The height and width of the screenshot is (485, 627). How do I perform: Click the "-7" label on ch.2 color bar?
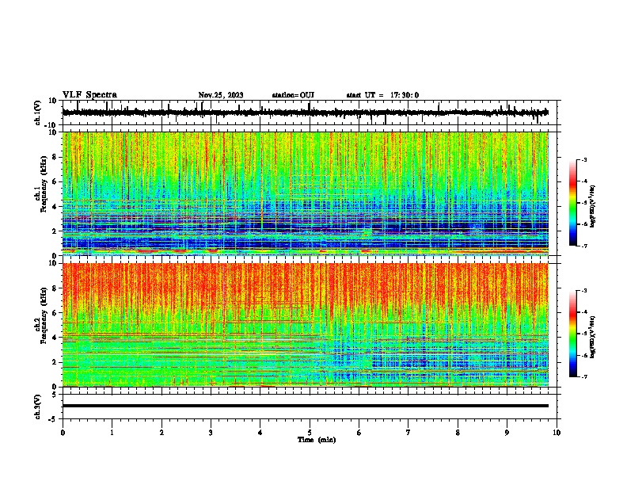click(x=583, y=376)
